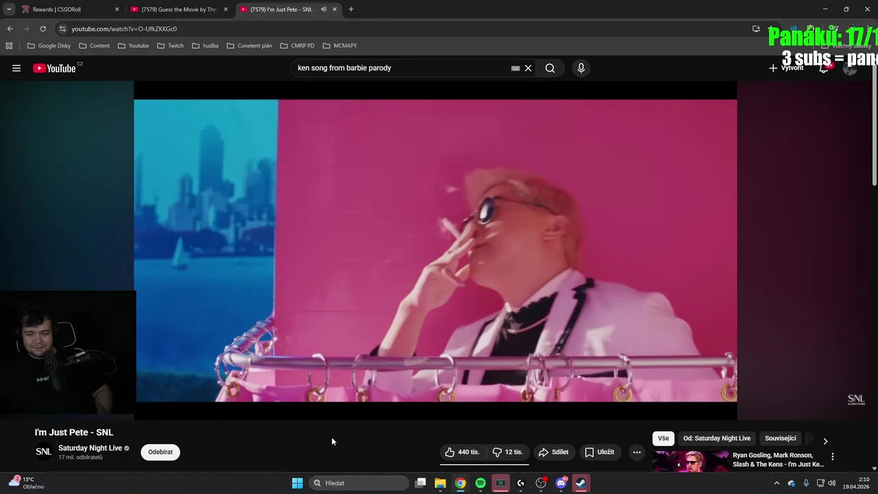878x494 pixels.
Task: Open Ryan Gosling I'm Just Ken recommendation title
Action: [778, 460]
